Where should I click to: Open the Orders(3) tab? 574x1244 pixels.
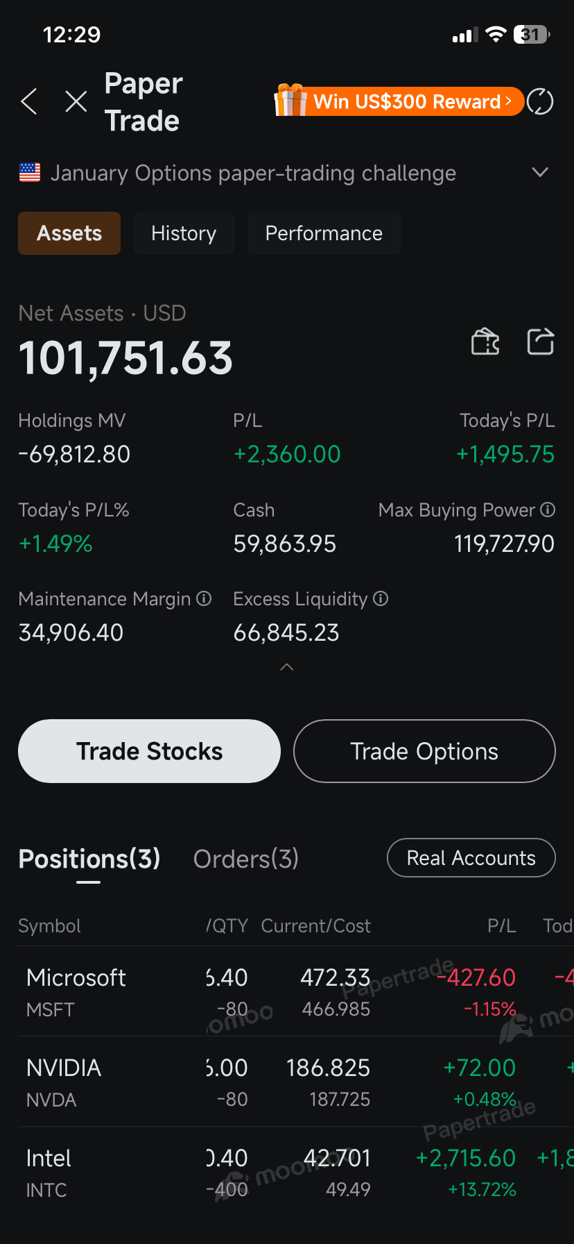pos(245,859)
